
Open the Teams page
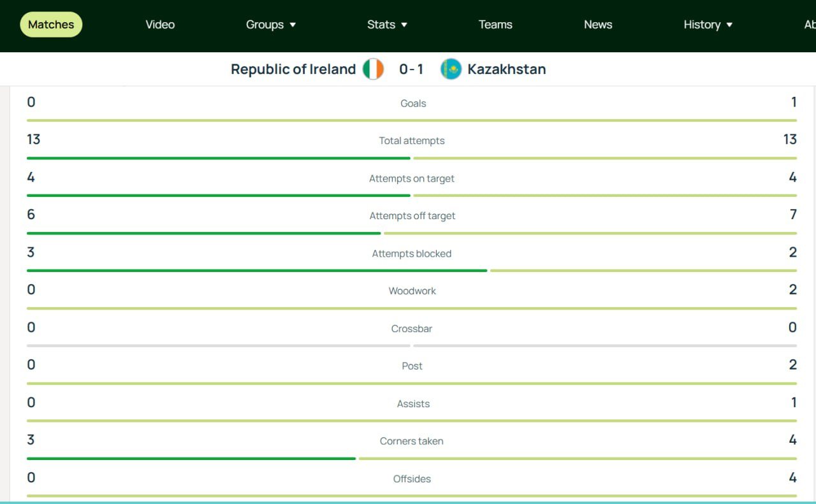pos(495,25)
